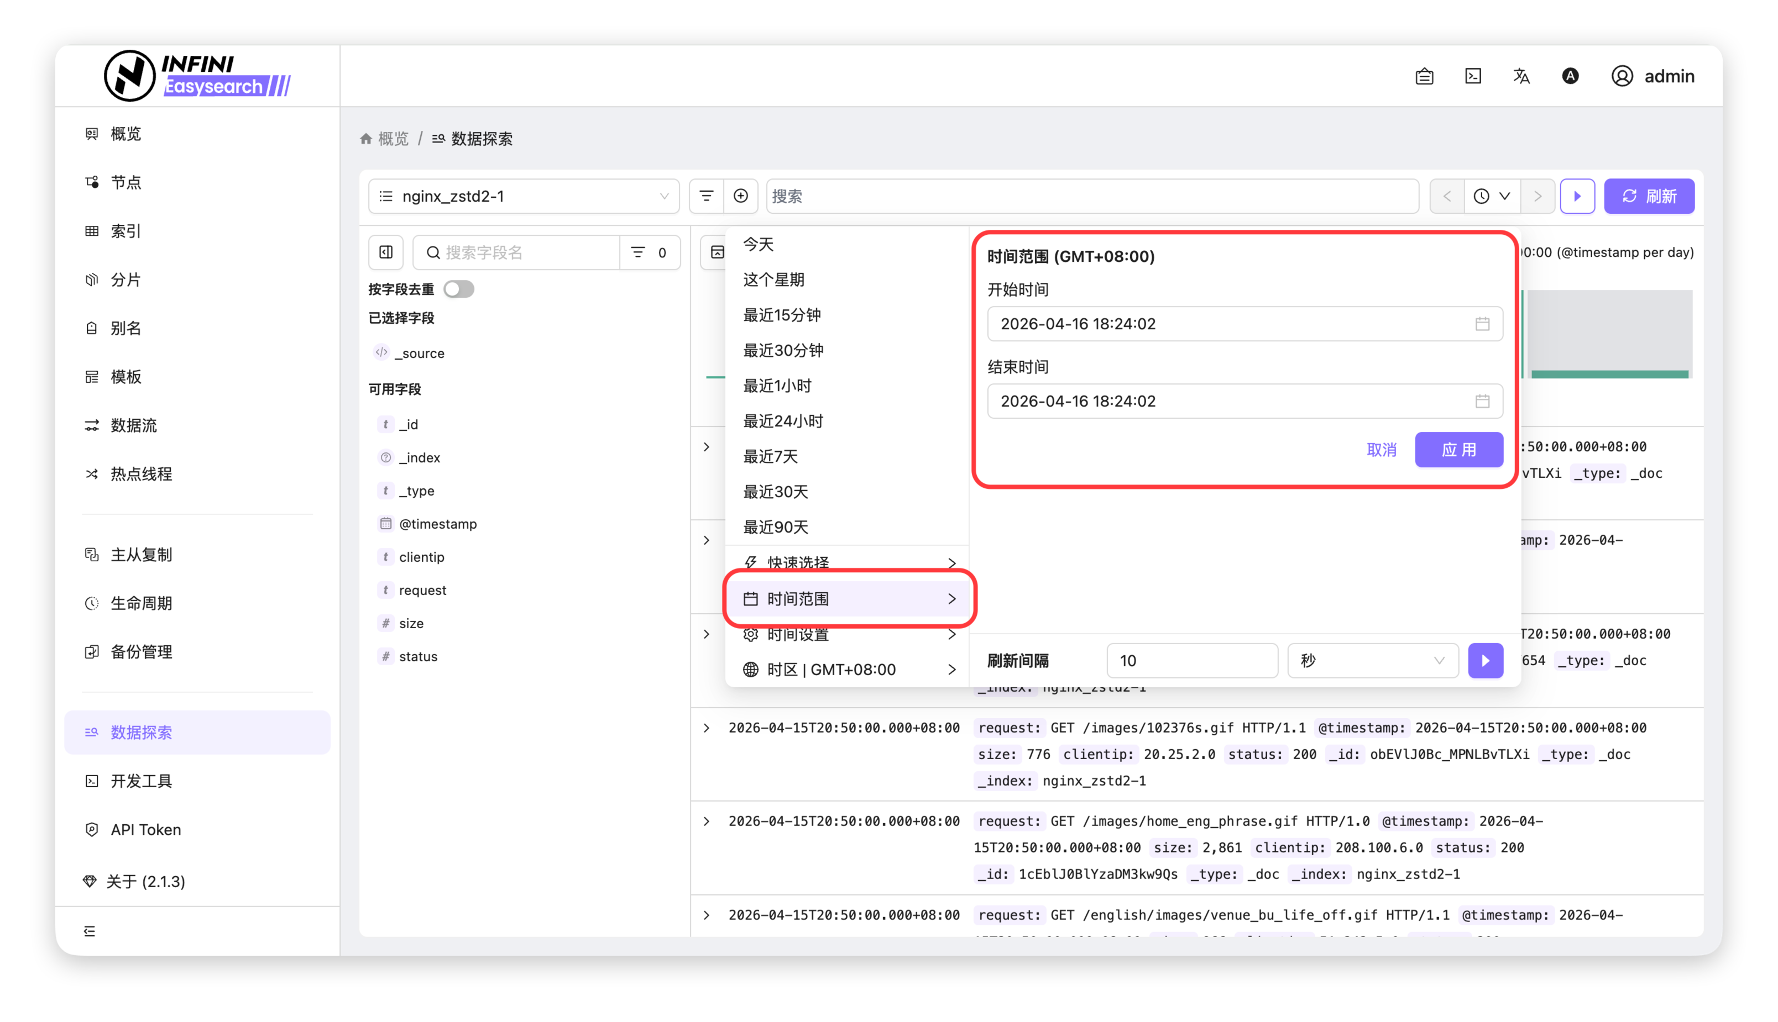Viewport: 1778px width, 1022px height.
Task: Open the 秒 refresh unit dropdown
Action: click(x=1372, y=661)
